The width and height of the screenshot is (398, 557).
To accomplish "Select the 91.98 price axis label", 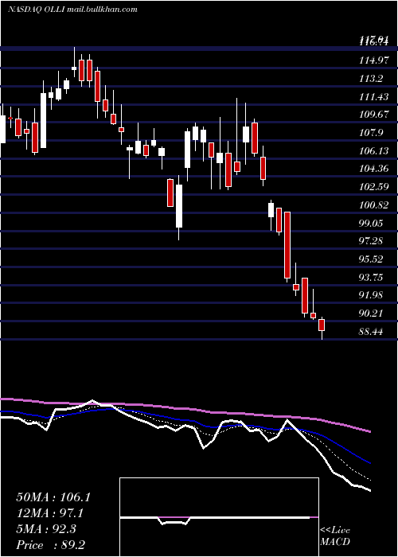I will point(371,295).
